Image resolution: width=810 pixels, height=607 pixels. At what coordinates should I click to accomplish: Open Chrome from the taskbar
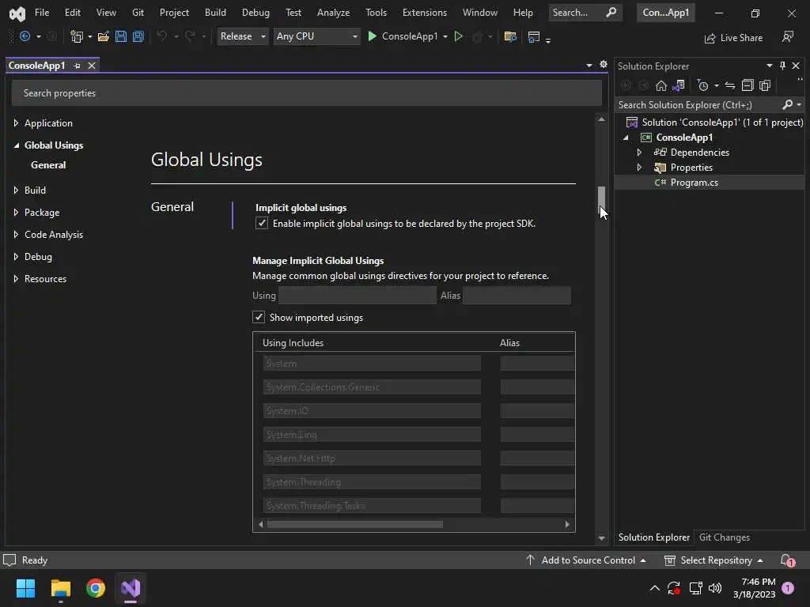coord(96,588)
